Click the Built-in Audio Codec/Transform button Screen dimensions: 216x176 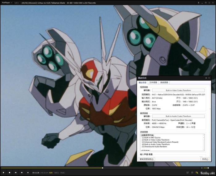click(x=178, y=116)
